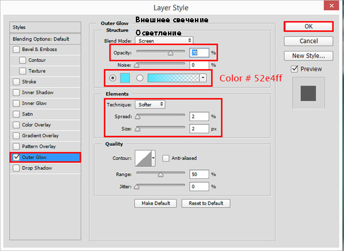Select the solid color radio button
This screenshot has height=251, width=344.
coord(112,78)
